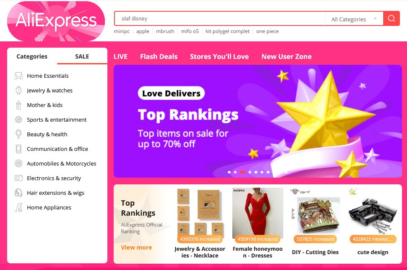The height and width of the screenshot is (270, 407).
Task: Open the Communication & office phone icon
Action: point(19,149)
